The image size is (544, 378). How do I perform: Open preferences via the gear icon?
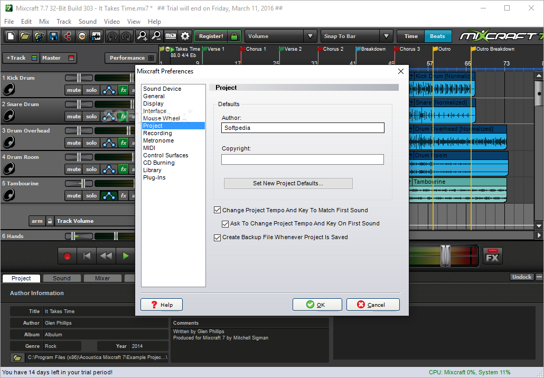[x=185, y=36]
